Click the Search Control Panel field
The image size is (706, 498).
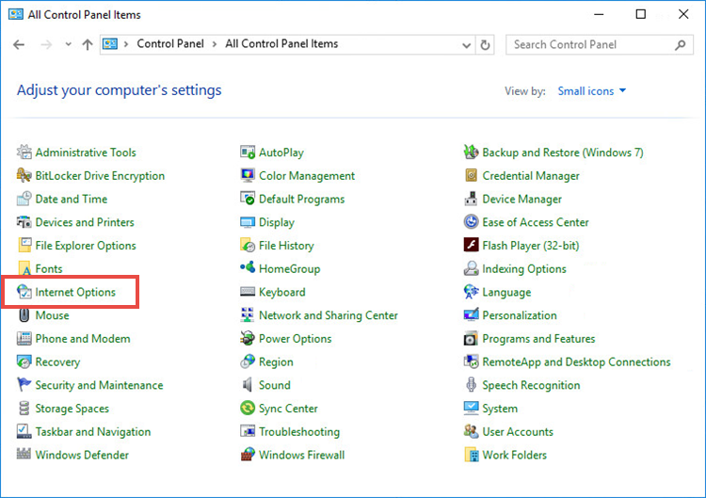600,44
